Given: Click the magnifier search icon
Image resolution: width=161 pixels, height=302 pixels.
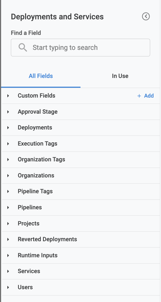Looking at the screenshot, I should (x=23, y=48).
